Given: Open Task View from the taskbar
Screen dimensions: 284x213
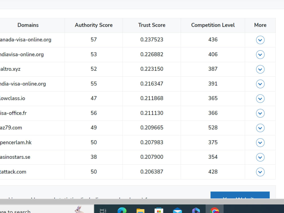Looking at the screenshot, I should coord(103,211).
